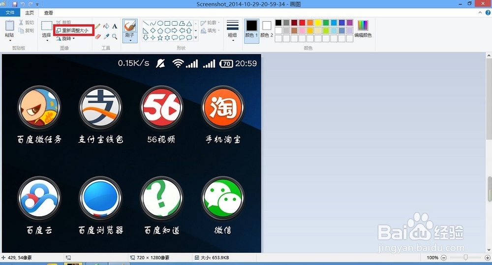Select the Color picker eyedropper tool
This screenshot has width=492, height=265.
click(106, 37)
